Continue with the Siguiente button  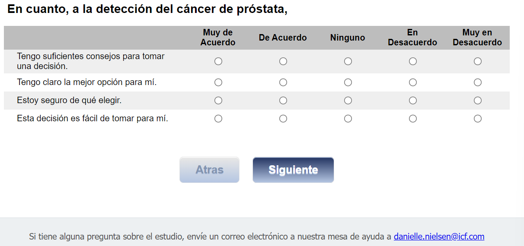[293, 170]
